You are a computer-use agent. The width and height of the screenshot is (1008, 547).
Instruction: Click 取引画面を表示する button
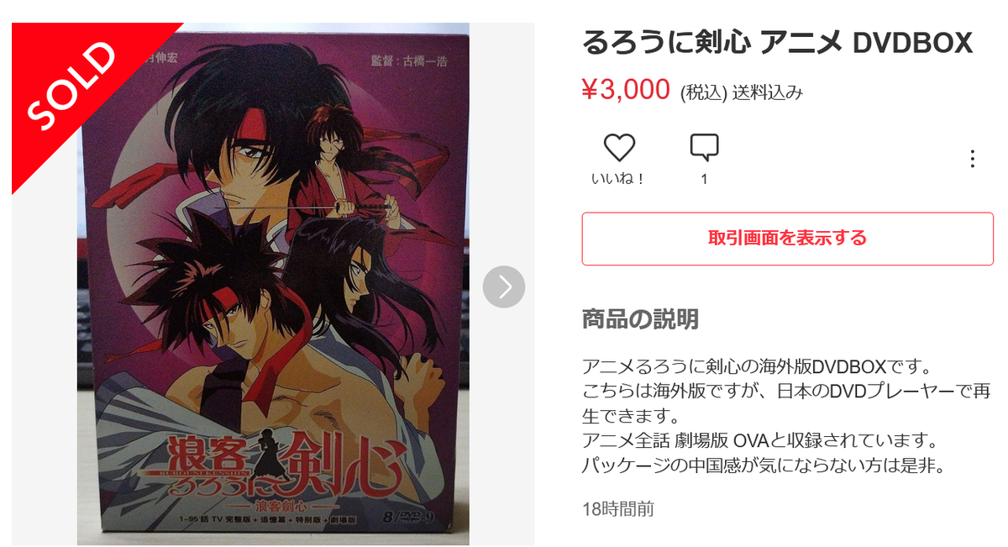click(x=787, y=239)
